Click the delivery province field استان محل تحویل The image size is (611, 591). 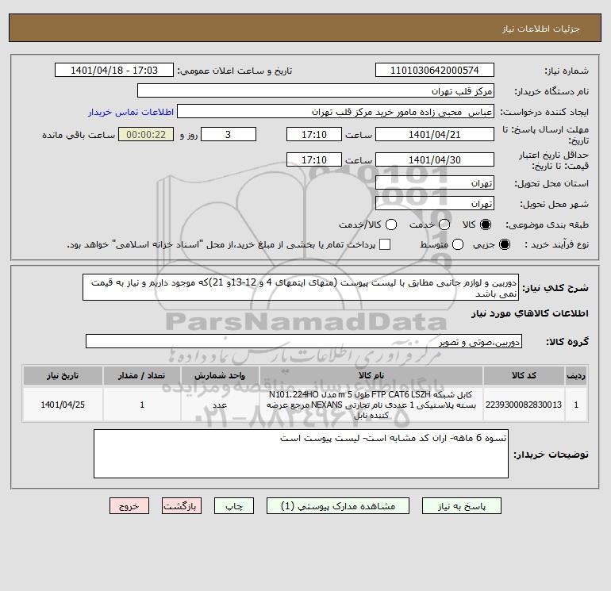tap(435, 182)
